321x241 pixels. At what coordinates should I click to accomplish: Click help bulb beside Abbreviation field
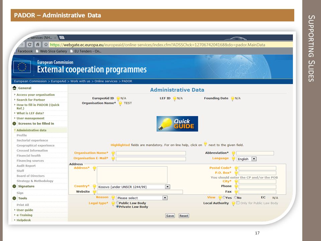[x=233, y=153]
